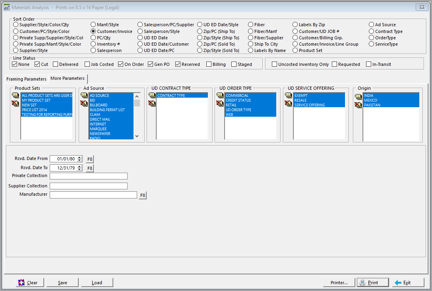Click the Load button
The image size is (432, 291).
click(x=97, y=283)
